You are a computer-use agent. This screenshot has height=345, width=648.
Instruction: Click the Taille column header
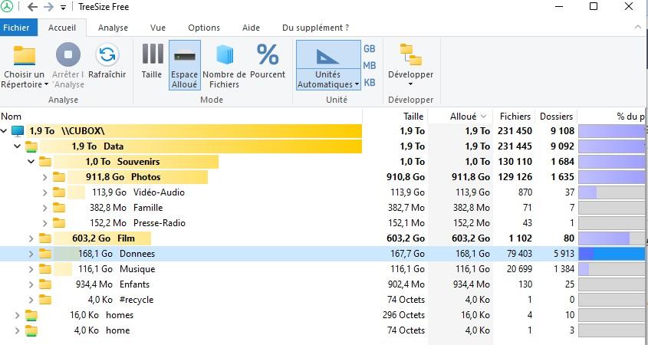tap(413, 117)
